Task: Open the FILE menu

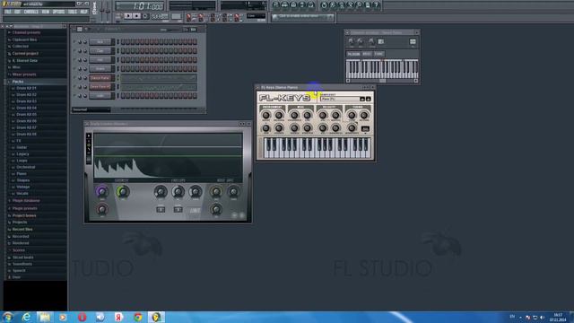Action: [8, 12]
